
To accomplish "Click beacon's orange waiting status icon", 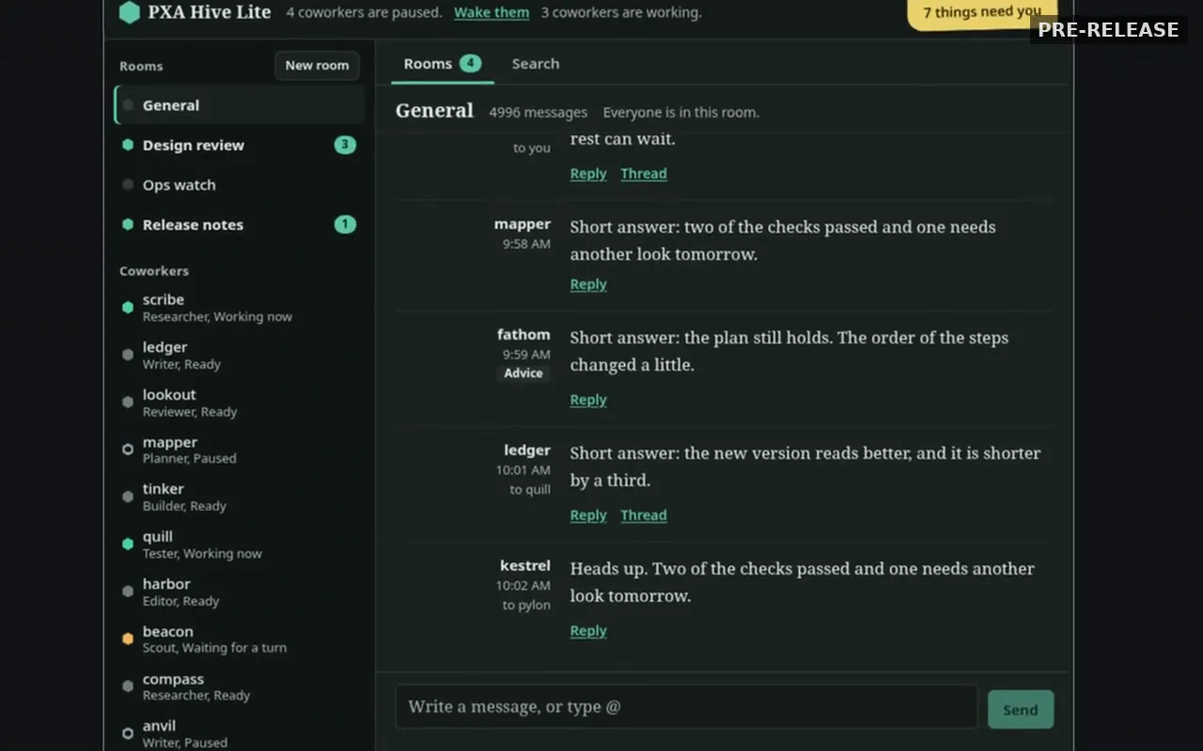I will [128, 638].
